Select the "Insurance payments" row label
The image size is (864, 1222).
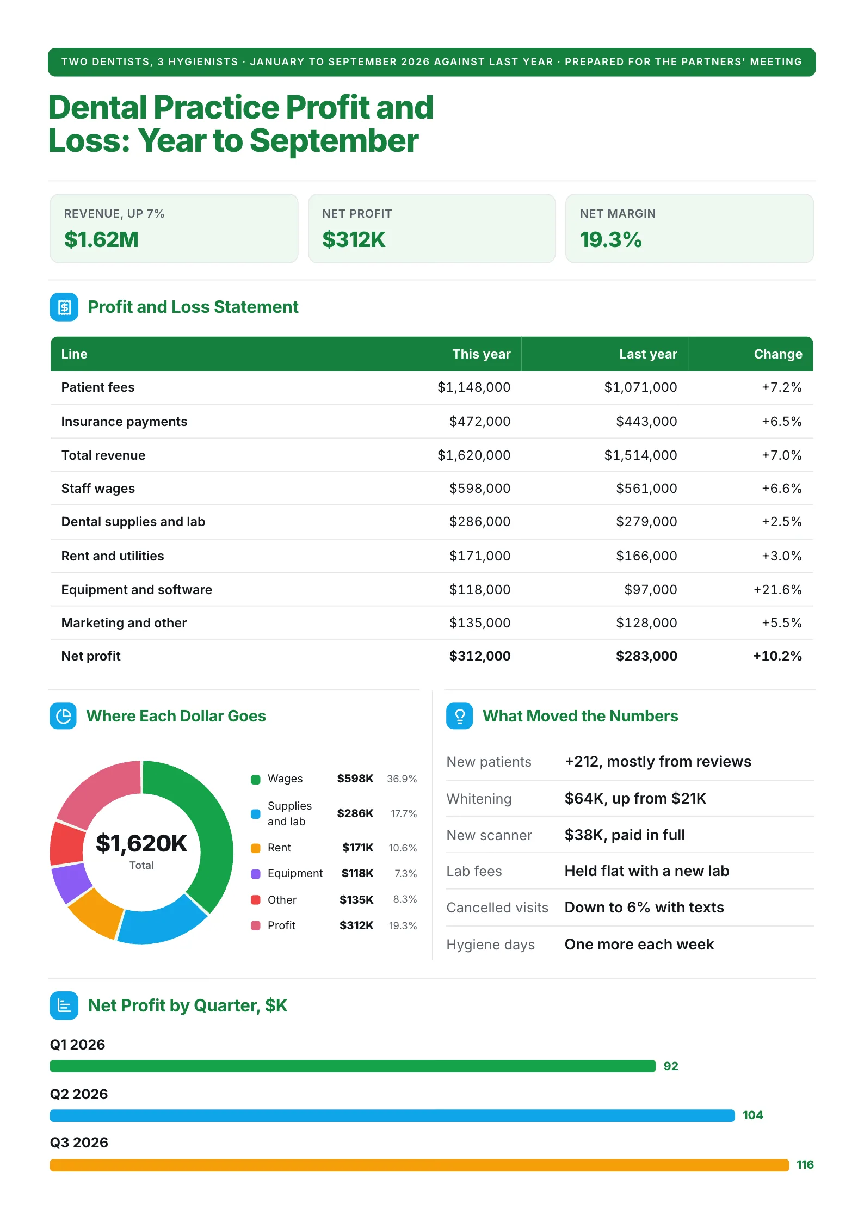click(124, 422)
